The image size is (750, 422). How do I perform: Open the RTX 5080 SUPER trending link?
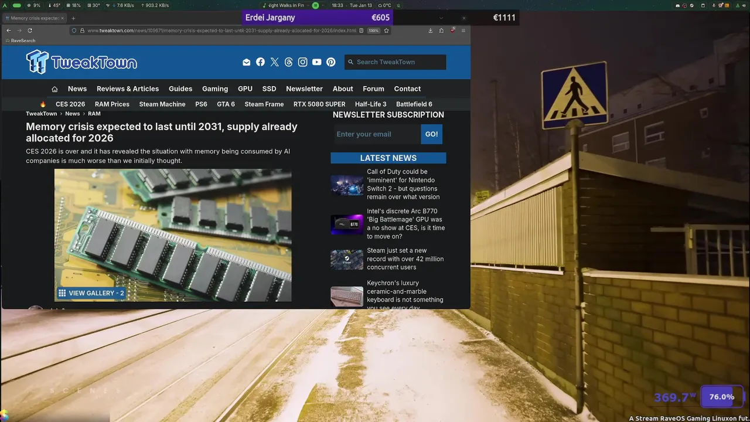(x=319, y=104)
